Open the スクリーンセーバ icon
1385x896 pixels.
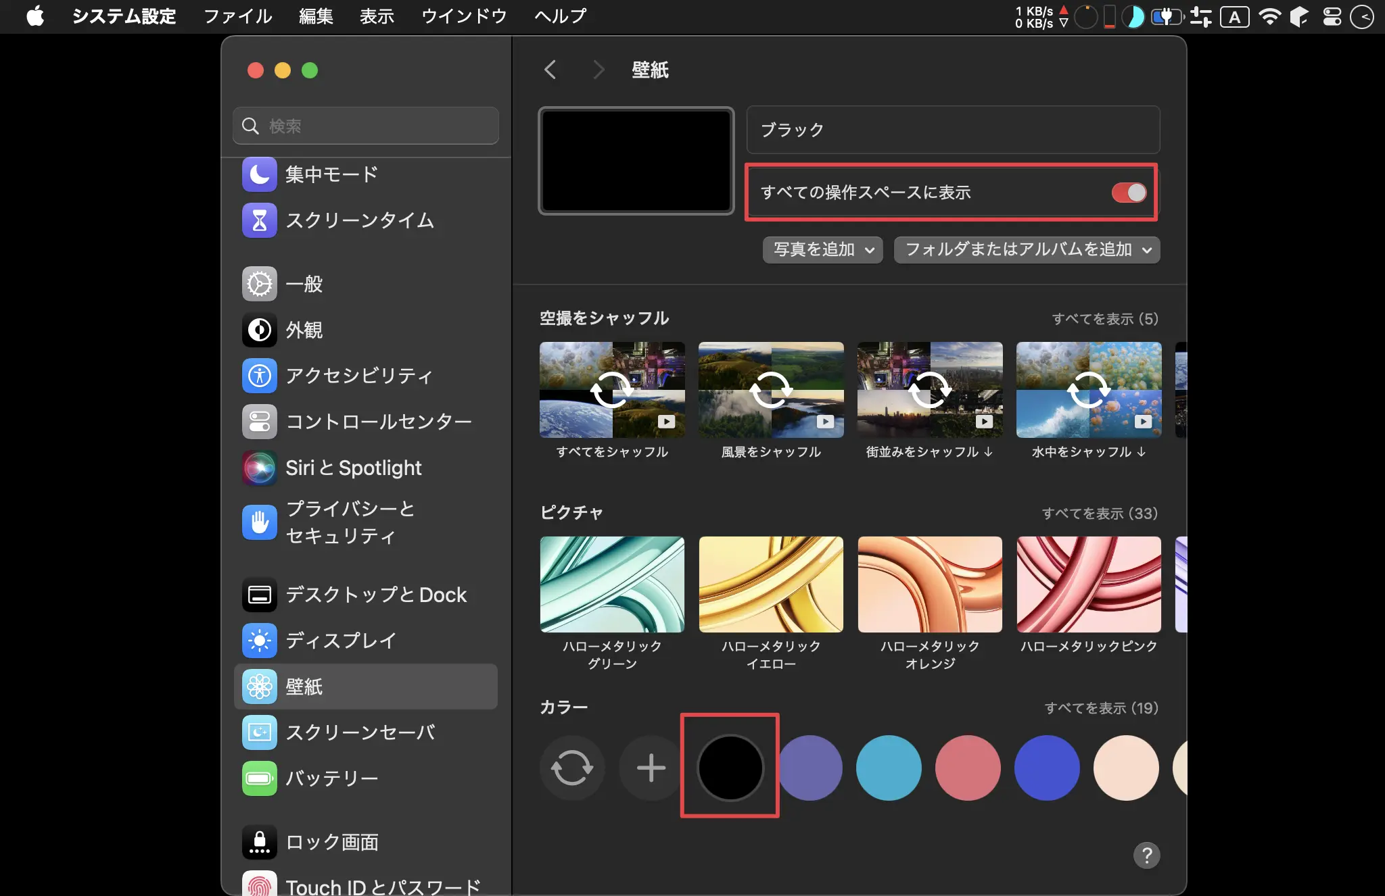260,732
